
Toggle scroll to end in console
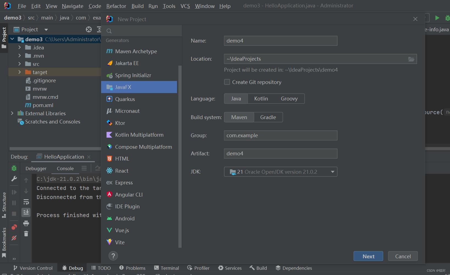26,212
